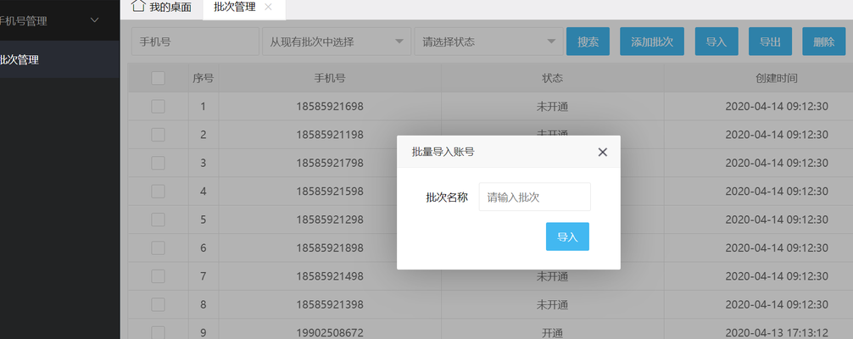853x339 pixels.
Task: Click the 导入 button in the dialog
Action: (x=567, y=236)
